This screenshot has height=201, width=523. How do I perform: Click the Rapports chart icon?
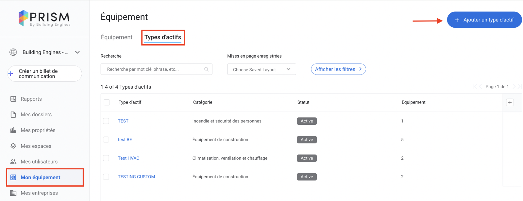coord(13,99)
